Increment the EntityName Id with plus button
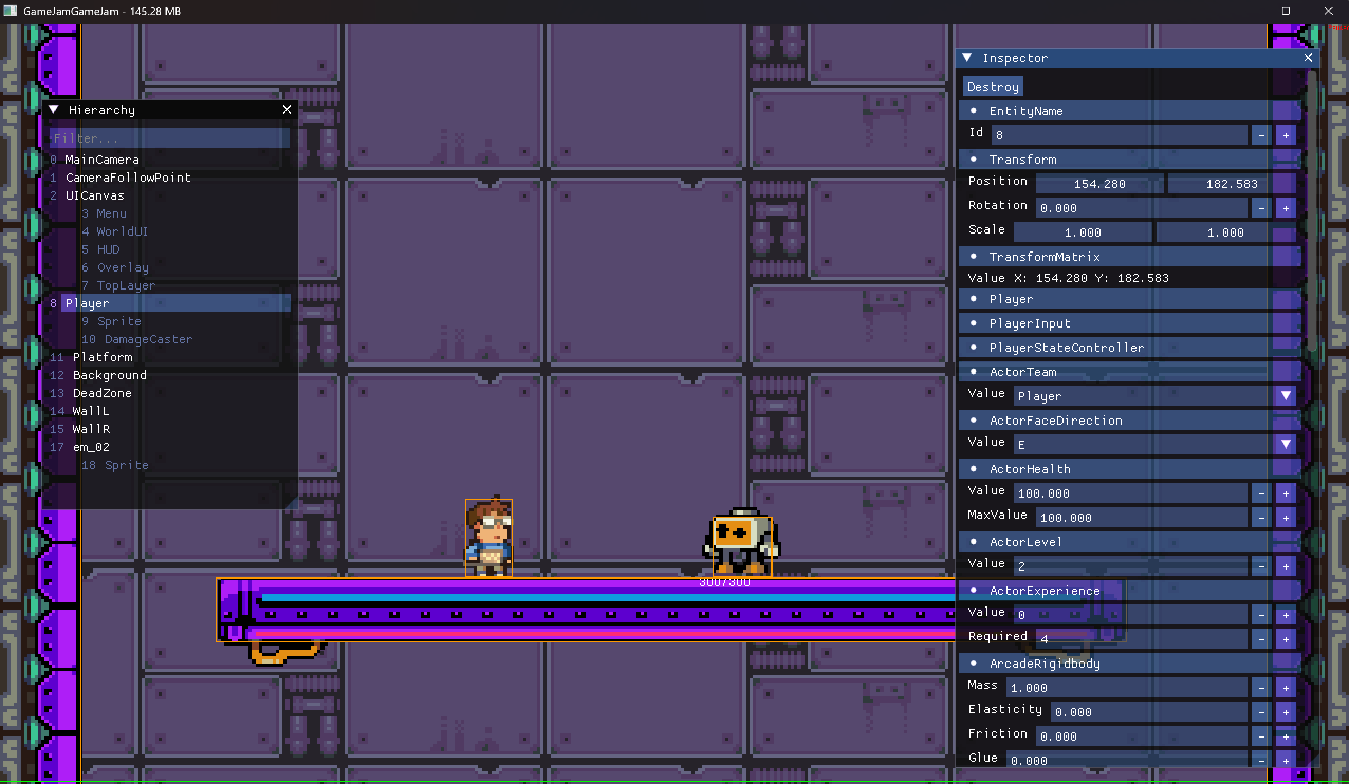The width and height of the screenshot is (1349, 784). click(1285, 135)
